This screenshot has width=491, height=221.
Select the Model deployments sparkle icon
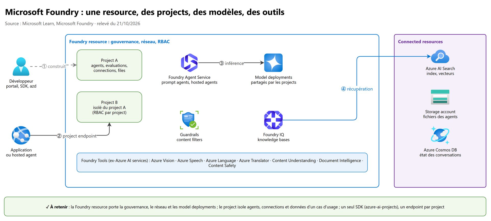pyautogui.click(x=273, y=63)
